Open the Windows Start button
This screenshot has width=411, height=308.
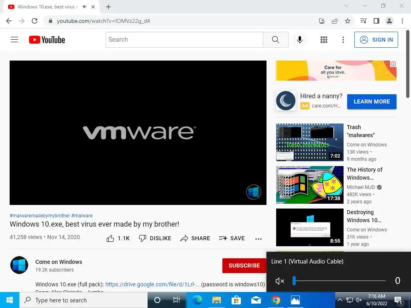click(10, 300)
